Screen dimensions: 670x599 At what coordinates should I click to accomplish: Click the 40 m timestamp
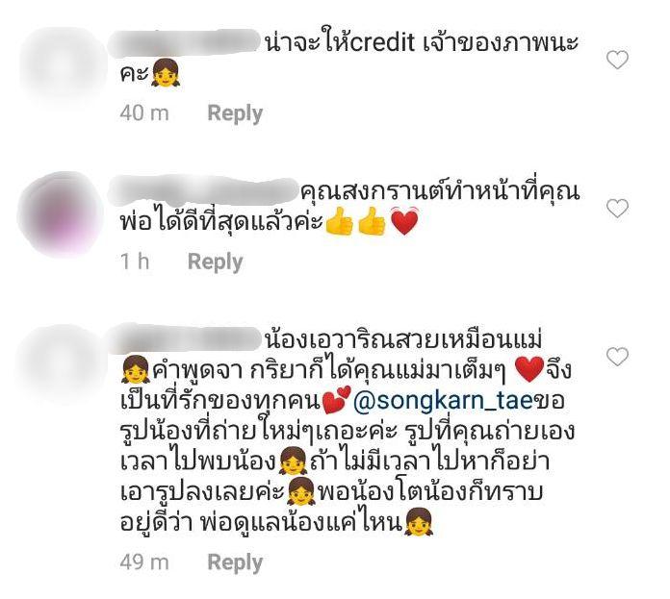tap(144, 113)
